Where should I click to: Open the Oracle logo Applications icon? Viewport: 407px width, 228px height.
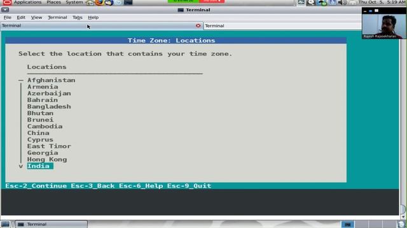pos(7,3)
